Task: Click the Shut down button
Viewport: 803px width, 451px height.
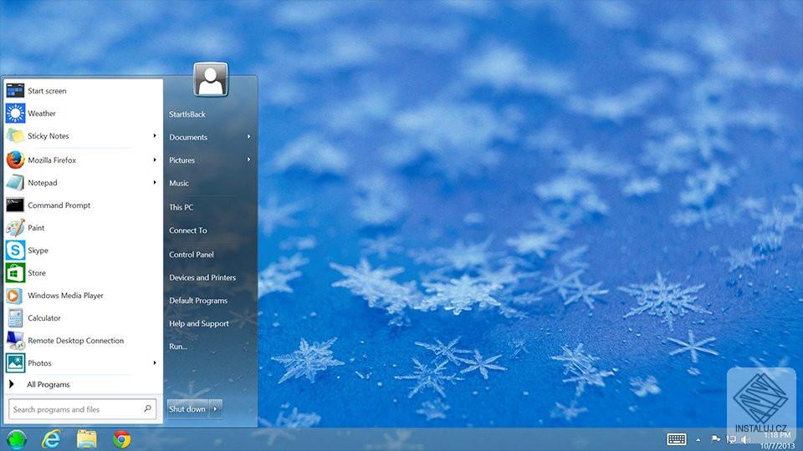Action: tap(187, 408)
